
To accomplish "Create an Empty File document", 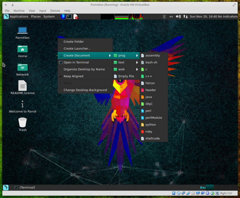I will click(x=126, y=76).
